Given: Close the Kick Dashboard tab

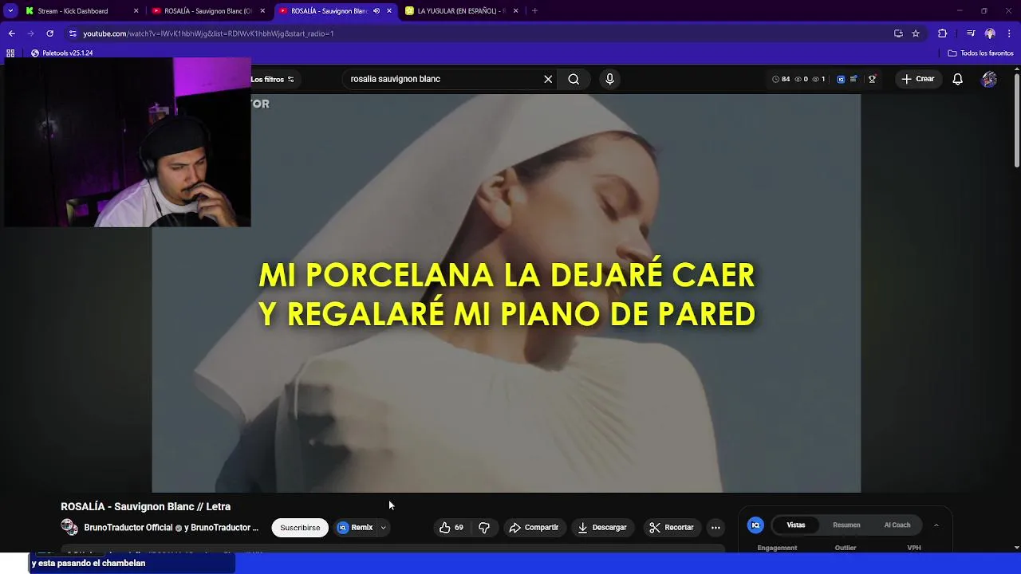Looking at the screenshot, I should pyautogui.click(x=136, y=11).
